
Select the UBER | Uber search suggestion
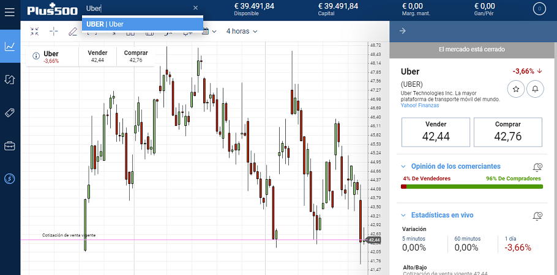pyautogui.click(x=143, y=24)
